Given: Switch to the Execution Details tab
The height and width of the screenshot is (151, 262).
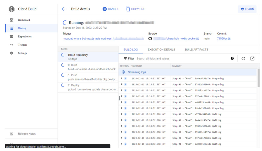Looking at the screenshot, I should click(161, 50).
